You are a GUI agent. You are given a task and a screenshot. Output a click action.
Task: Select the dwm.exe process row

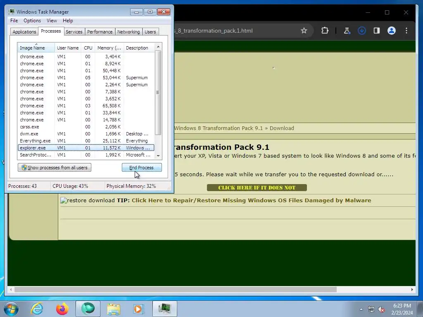tap(86, 134)
